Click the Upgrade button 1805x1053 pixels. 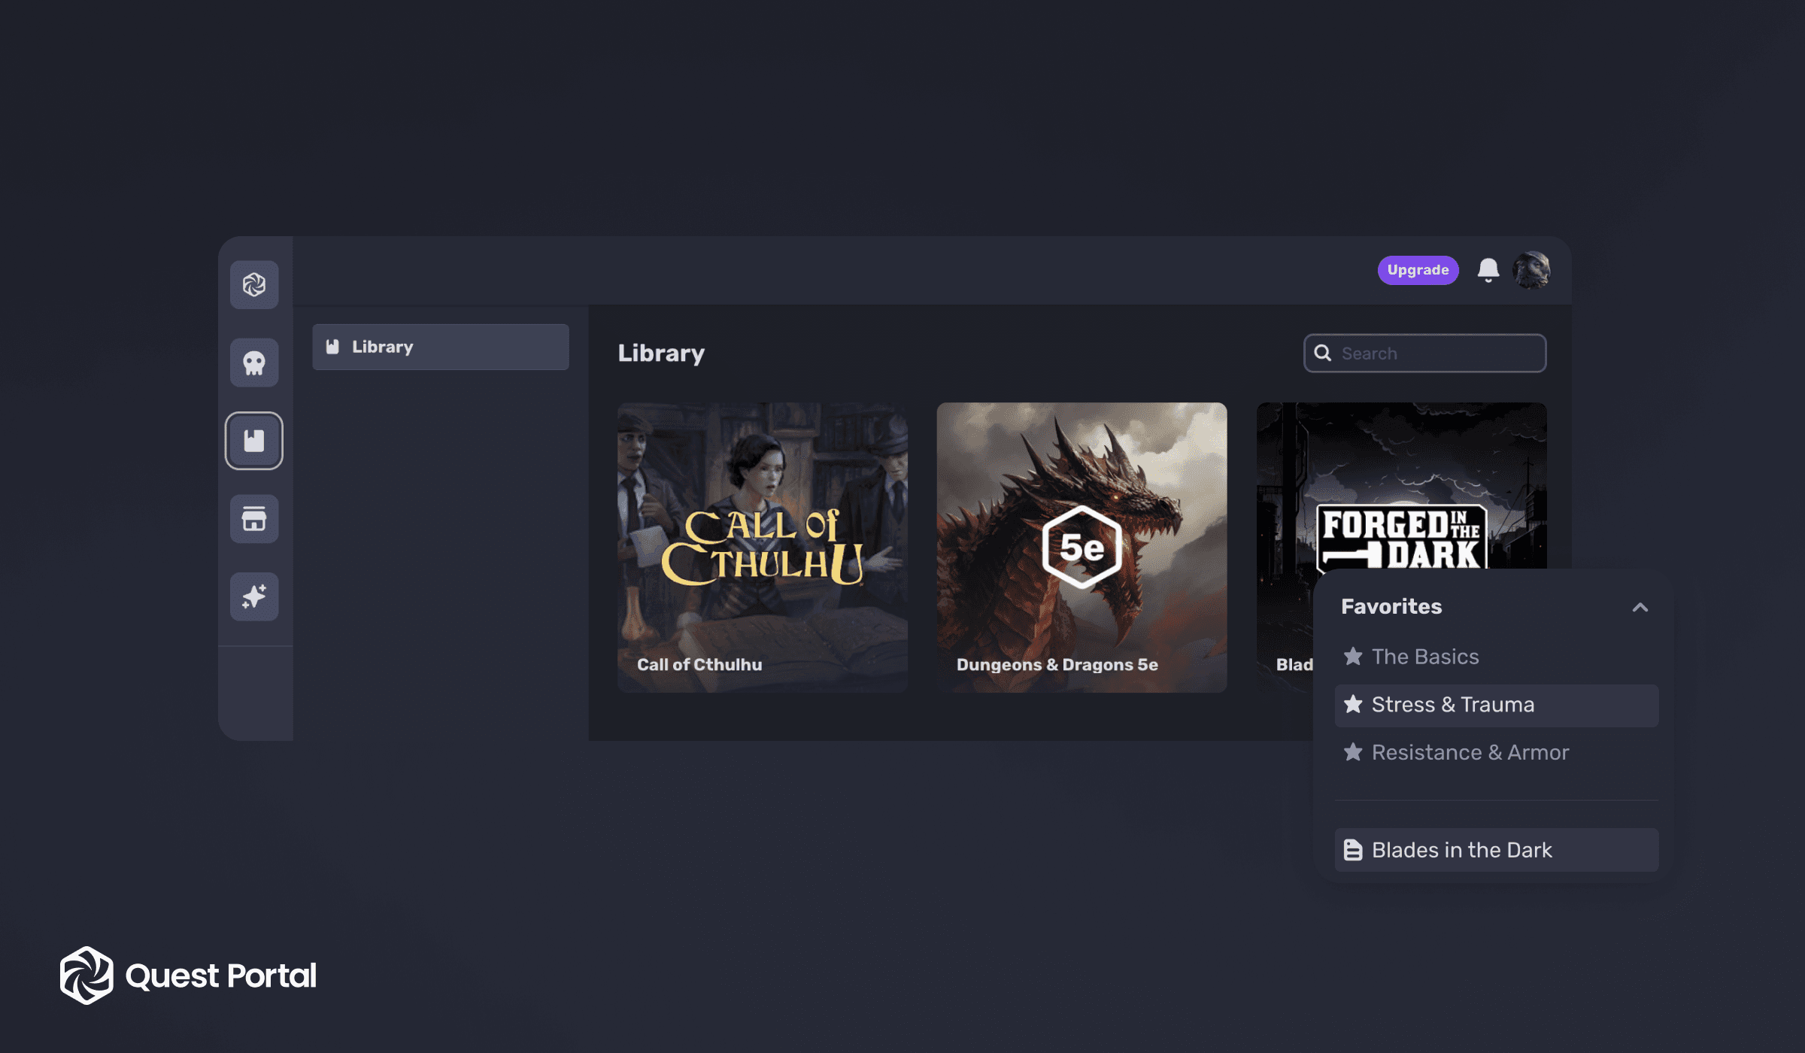click(x=1418, y=270)
